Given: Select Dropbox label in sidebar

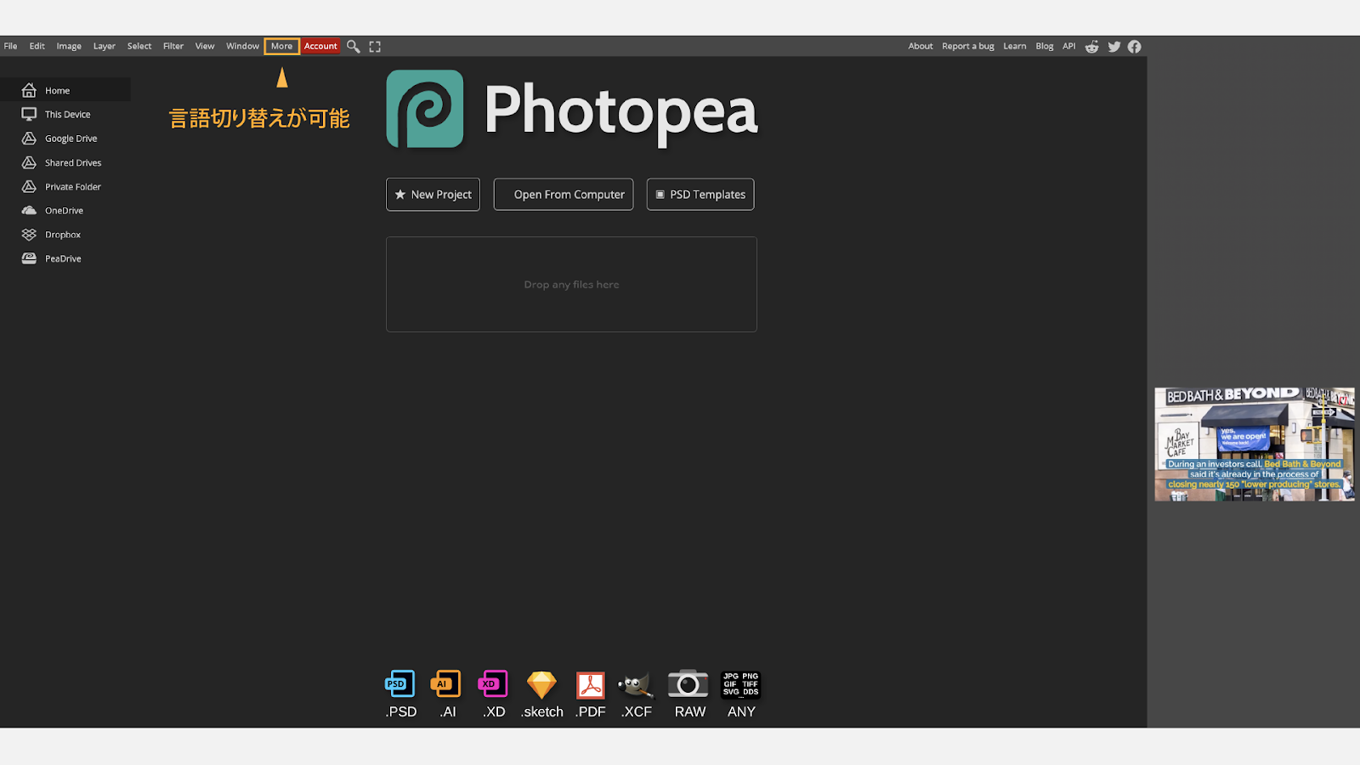Looking at the screenshot, I should pos(63,235).
